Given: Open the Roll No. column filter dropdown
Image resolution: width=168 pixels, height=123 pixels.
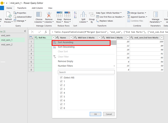Looking at the screenshot, I should [x=53, y=38].
